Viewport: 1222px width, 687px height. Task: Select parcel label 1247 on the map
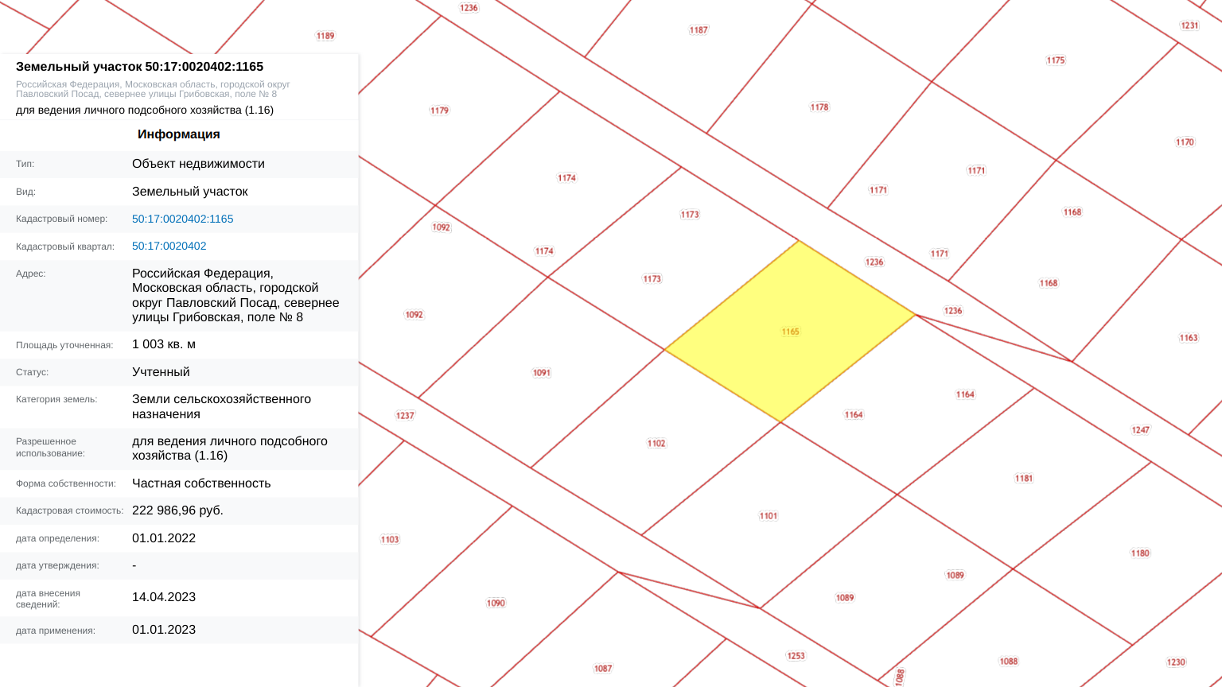tap(1141, 430)
